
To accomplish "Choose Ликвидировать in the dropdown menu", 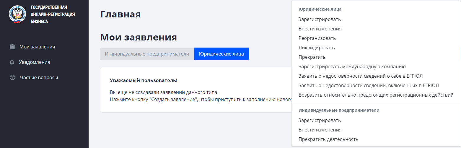I will 317,48.
